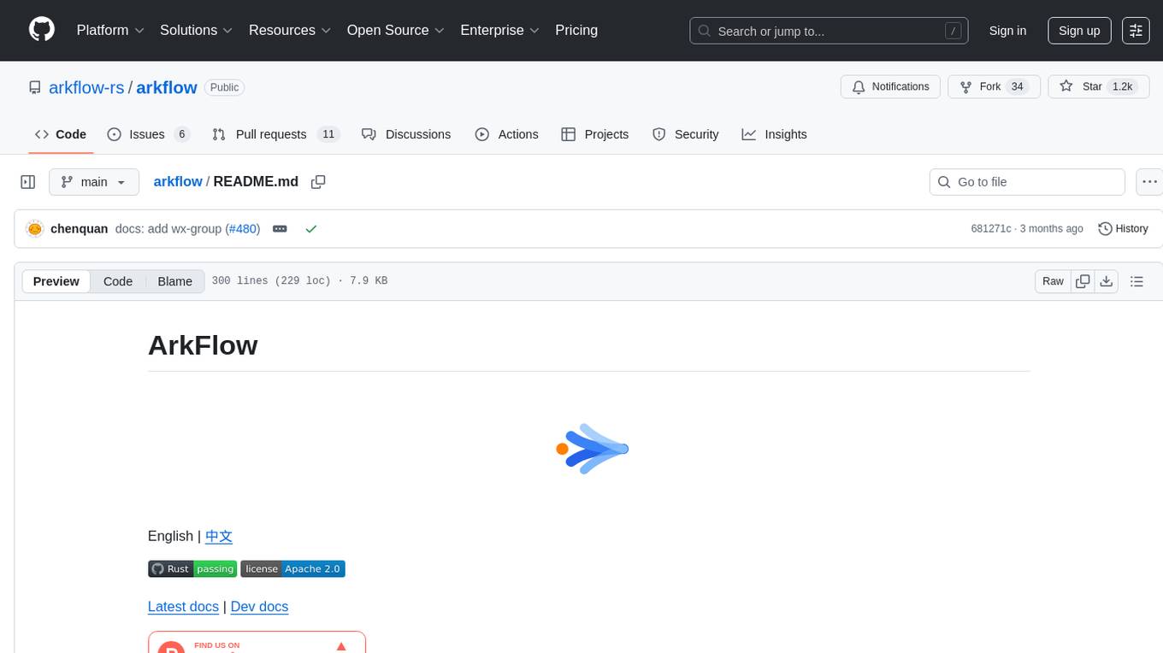Expand the Resources menu
This screenshot has width=1163, height=653.
(x=289, y=30)
